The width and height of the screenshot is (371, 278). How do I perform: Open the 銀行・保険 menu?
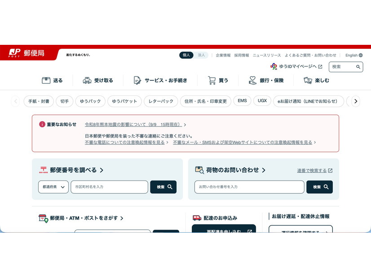(x=266, y=81)
